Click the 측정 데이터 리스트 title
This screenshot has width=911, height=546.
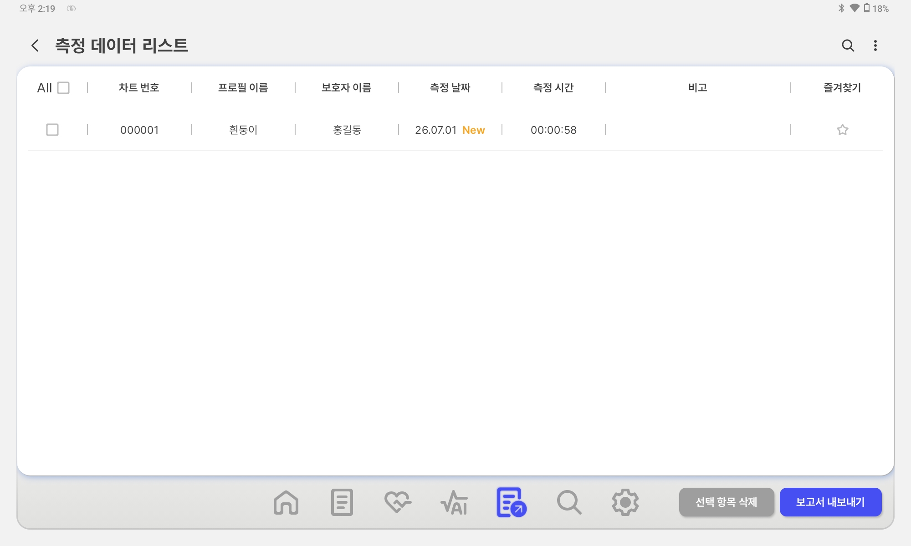121,45
